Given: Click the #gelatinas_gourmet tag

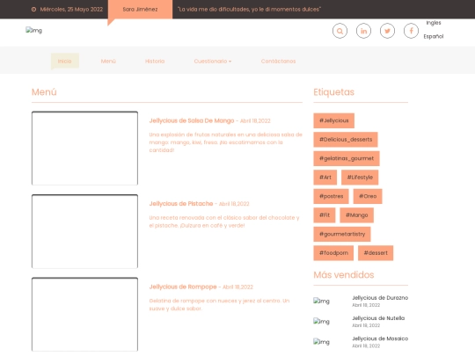Looking at the screenshot, I should click(x=347, y=158).
